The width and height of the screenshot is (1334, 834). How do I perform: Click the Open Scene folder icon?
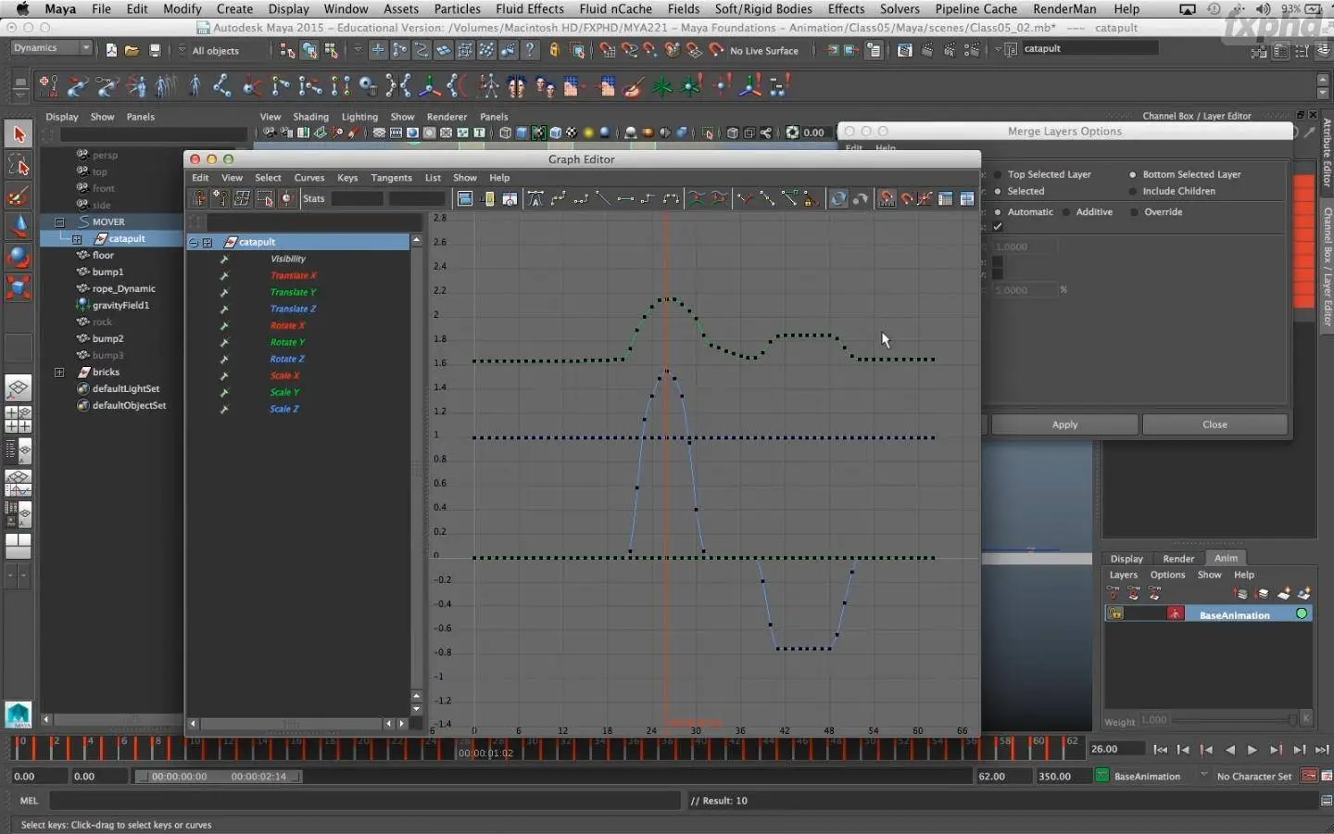click(x=132, y=50)
